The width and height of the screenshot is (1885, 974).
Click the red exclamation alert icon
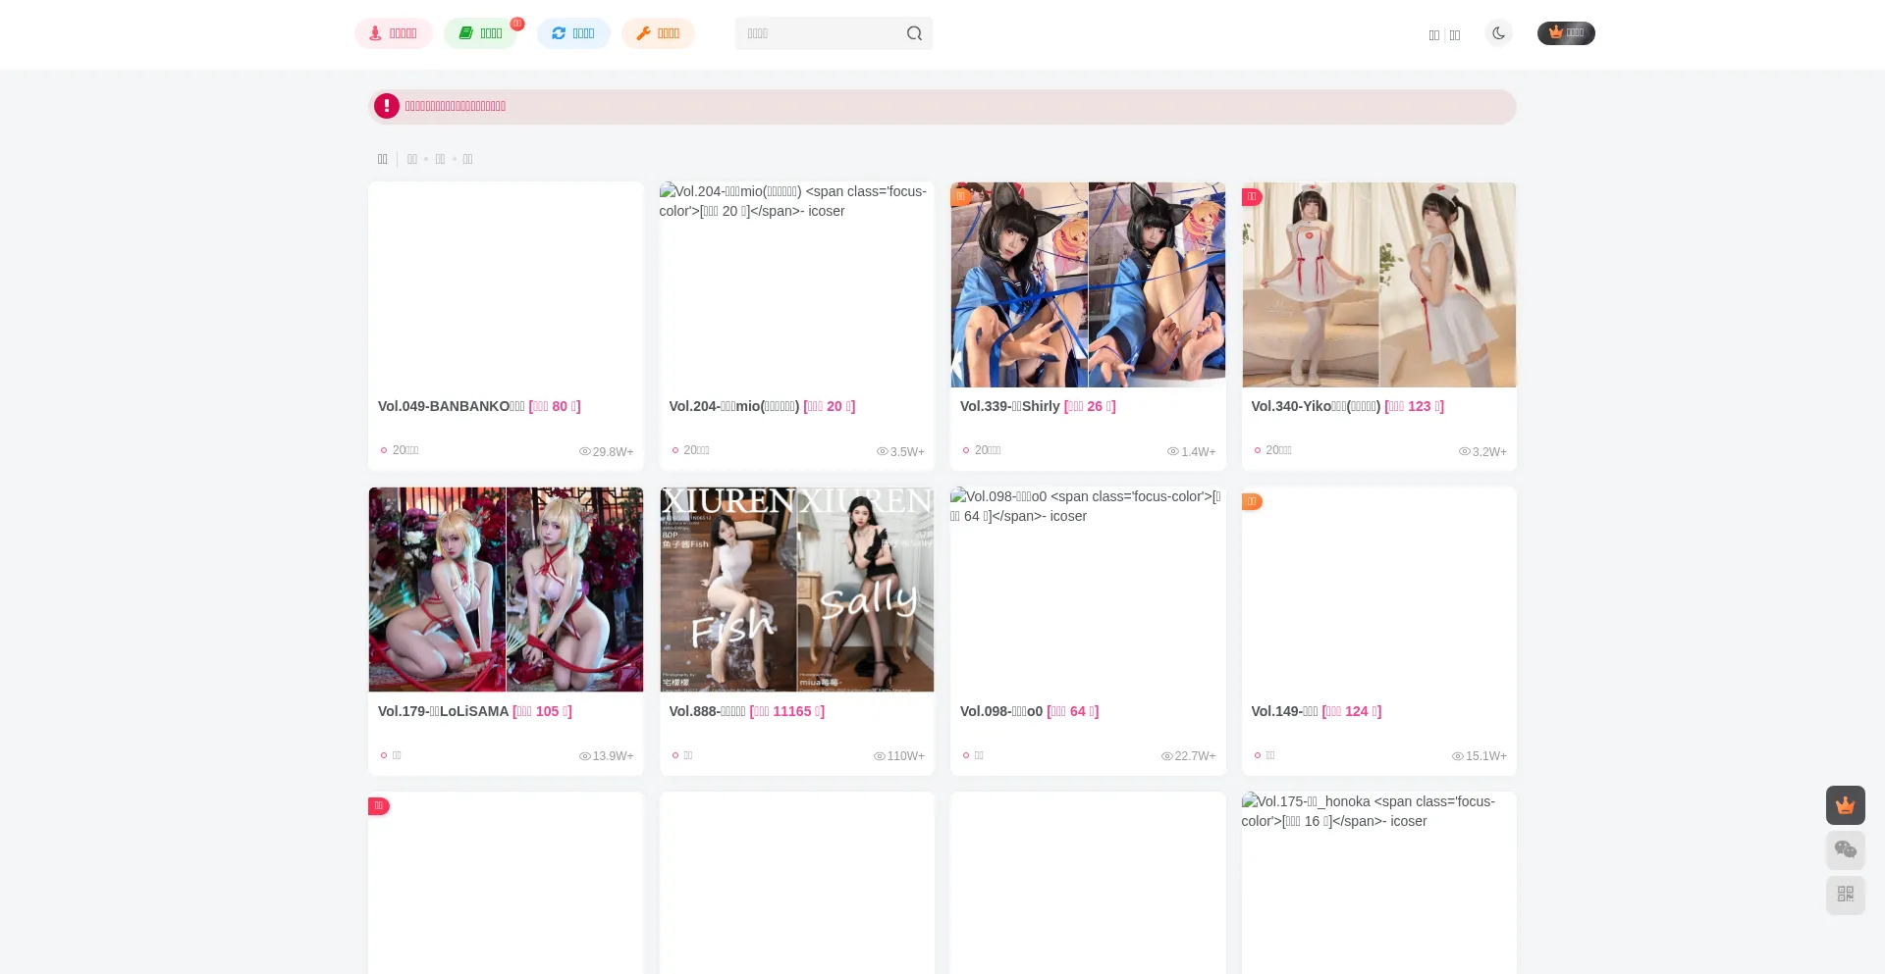387,106
